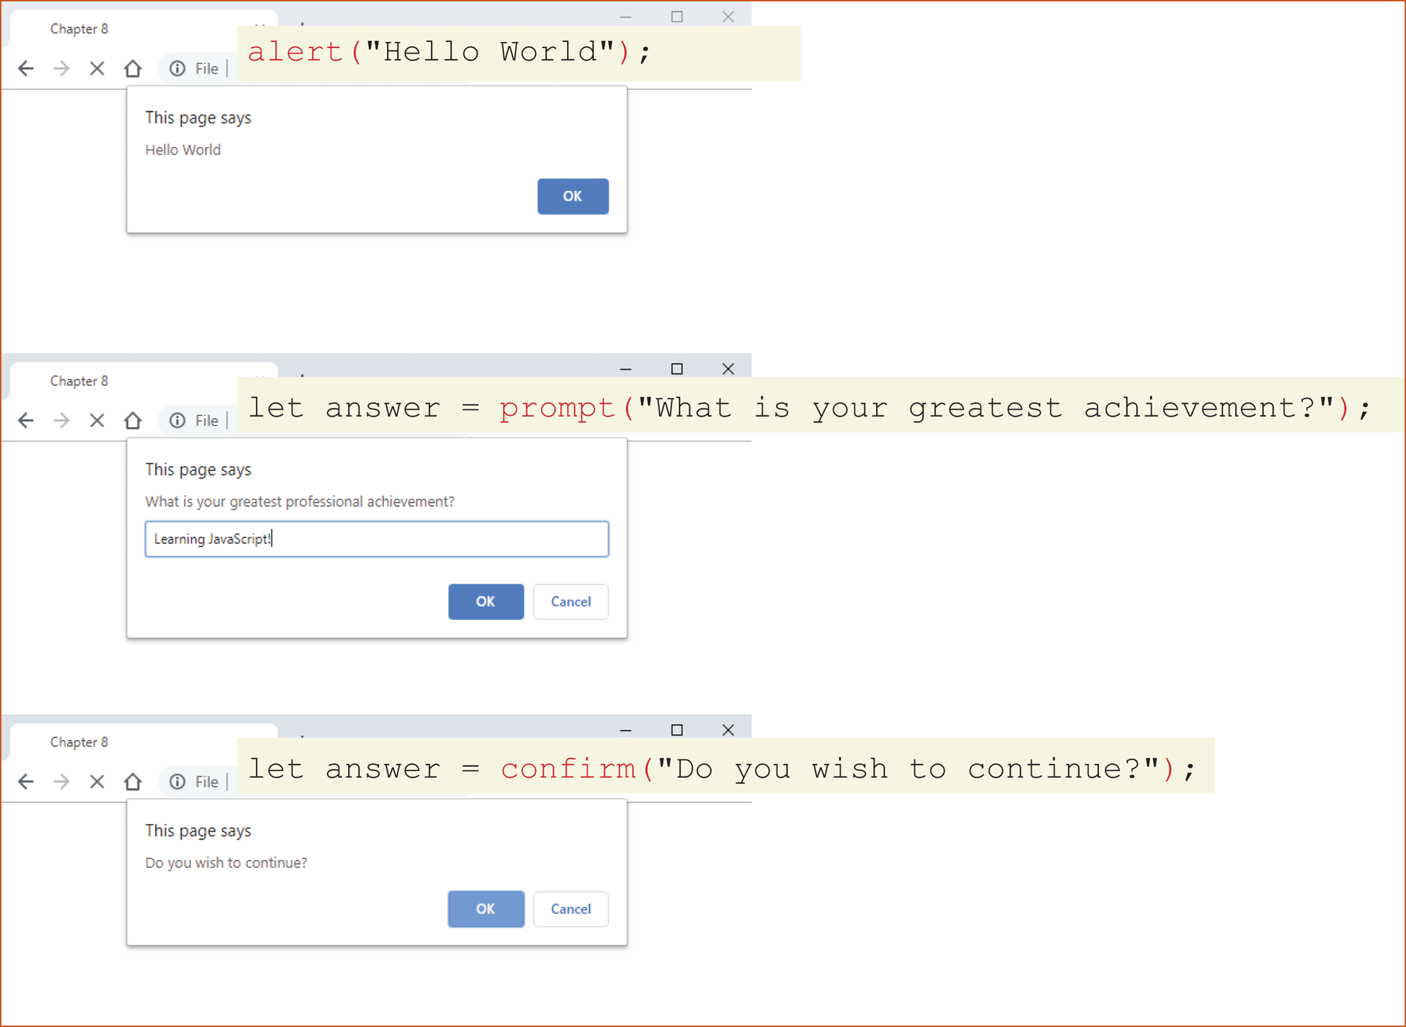1406x1027 pixels.
Task: Click the home icon in the middle browser window
Action: point(133,420)
